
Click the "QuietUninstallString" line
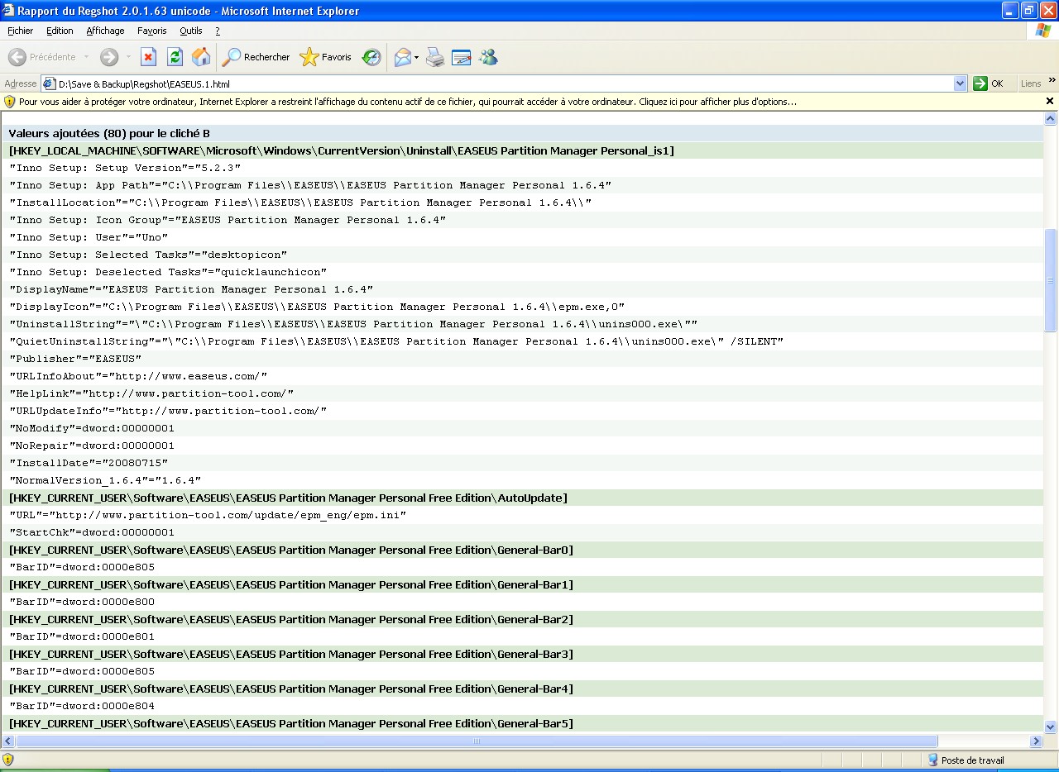tap(396, 341)
